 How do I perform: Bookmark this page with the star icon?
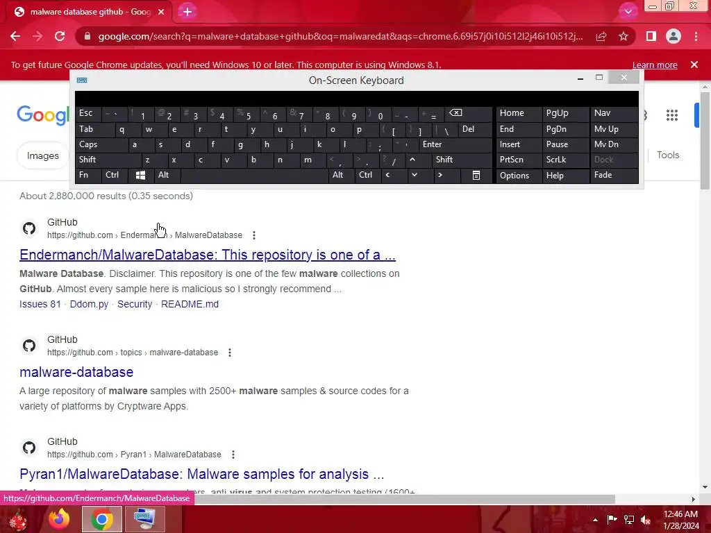[624, 36]
